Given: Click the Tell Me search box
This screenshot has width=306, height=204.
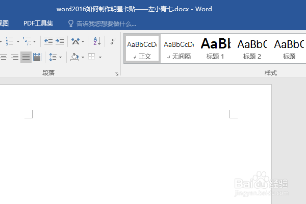Looking at the screenshot, I should click(x=106, y=24).
